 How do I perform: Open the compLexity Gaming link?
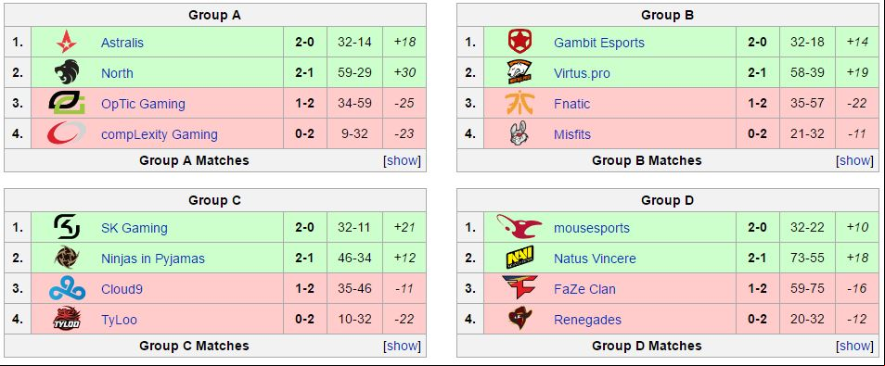pos(160,134)
